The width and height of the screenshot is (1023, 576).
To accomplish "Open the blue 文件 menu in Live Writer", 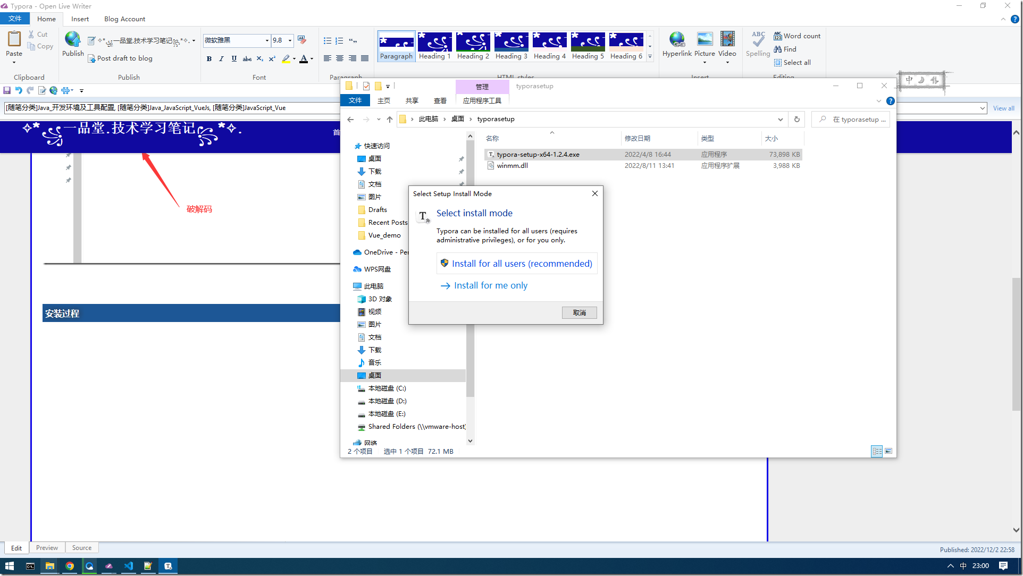I will coord(15,19).
